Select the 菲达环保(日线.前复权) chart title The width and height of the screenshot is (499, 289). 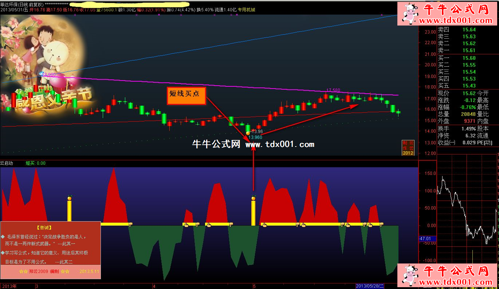click(22, 4)
